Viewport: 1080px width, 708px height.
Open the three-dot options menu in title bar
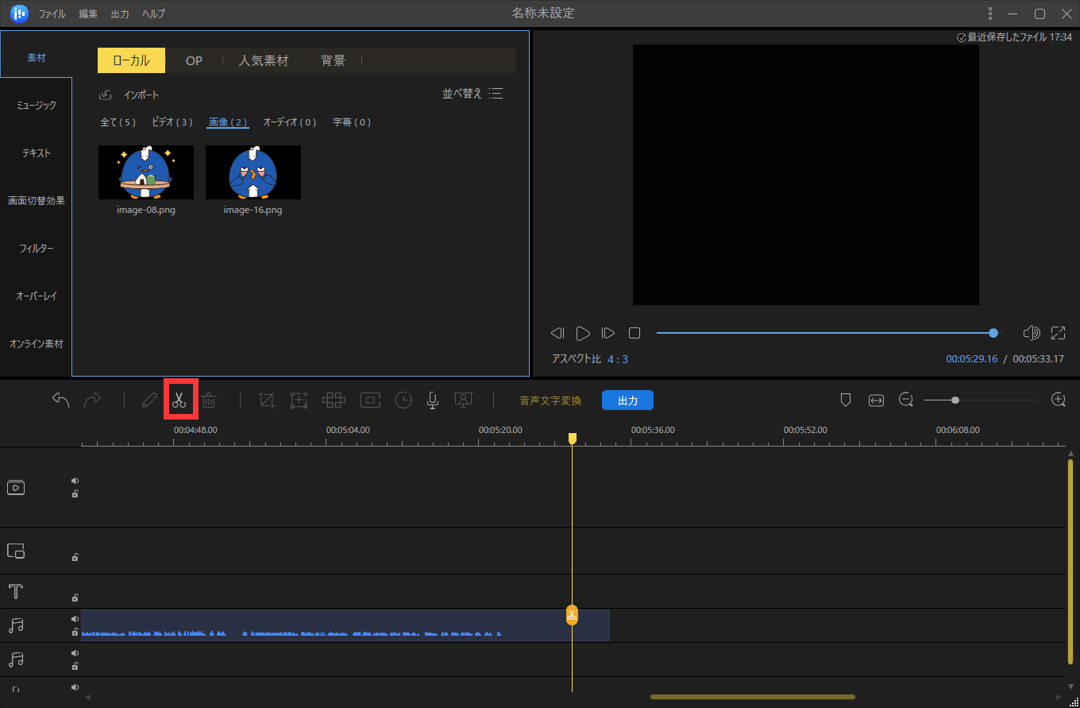(989, 14)
